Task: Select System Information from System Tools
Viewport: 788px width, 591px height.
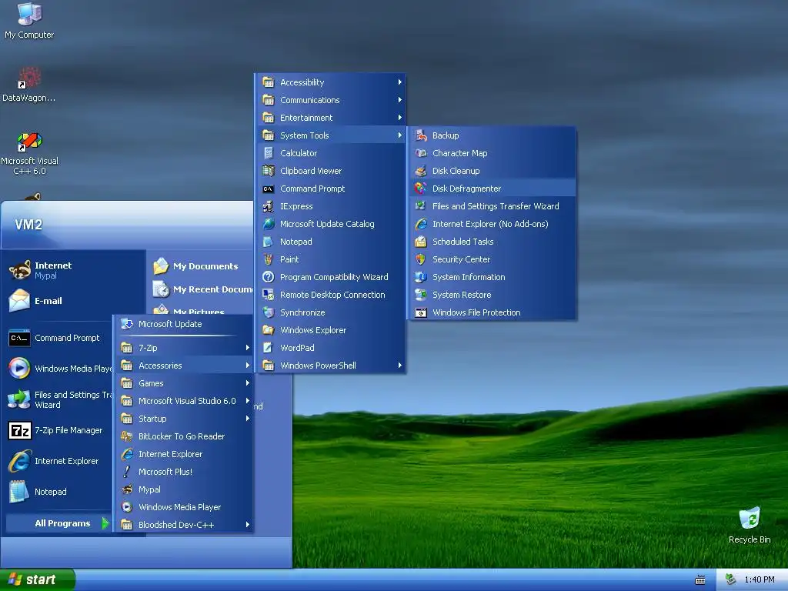Action: [492, 277]
